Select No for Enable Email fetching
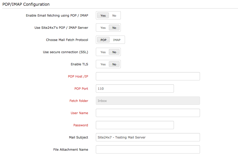Viewport: 238px width, 159px height. pos(114,16)
